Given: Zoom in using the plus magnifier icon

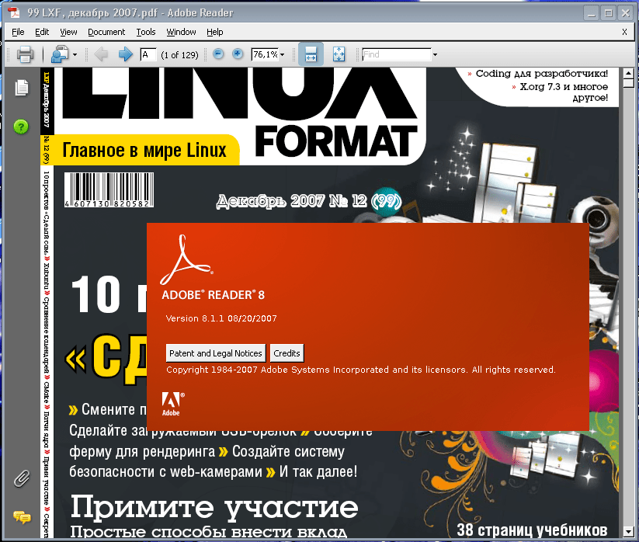Looking at the screenshot, I should 238,54.
